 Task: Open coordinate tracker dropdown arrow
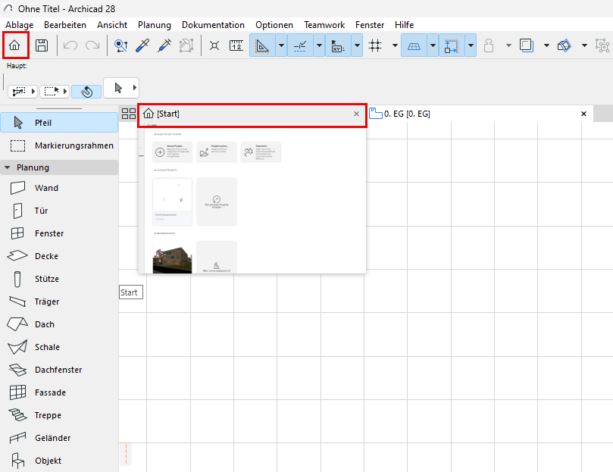(x=357, y=45)
